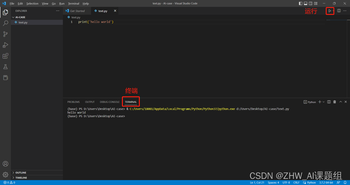Open notifications bell in status bar

[345, 183]
